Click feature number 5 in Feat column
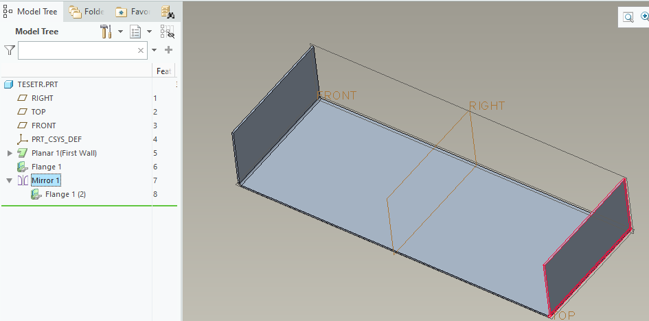 [x=155, y=153]
